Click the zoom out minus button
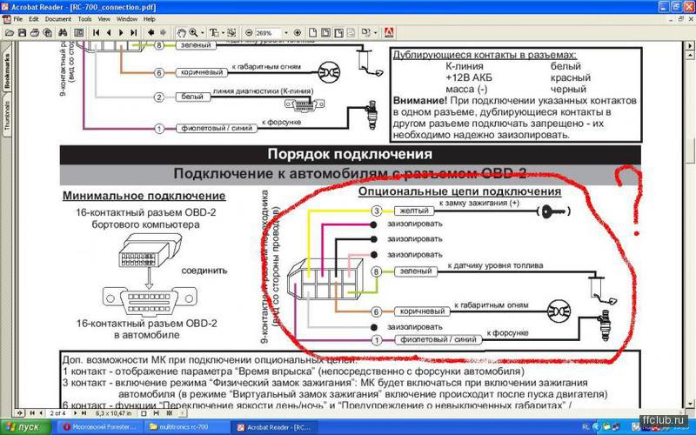The height and width of the screenshot is (435, 696). tap(249, 33)
